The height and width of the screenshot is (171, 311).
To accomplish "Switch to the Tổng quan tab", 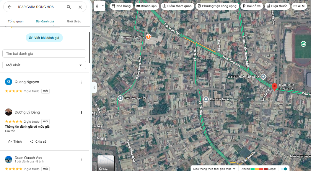I will click(16, 21).
